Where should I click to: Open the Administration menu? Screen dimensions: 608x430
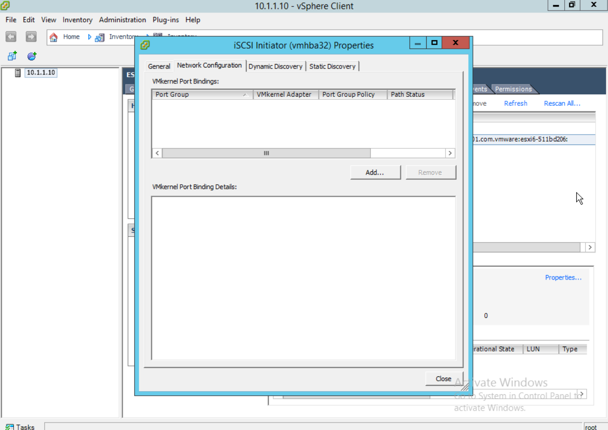[122, 20]
